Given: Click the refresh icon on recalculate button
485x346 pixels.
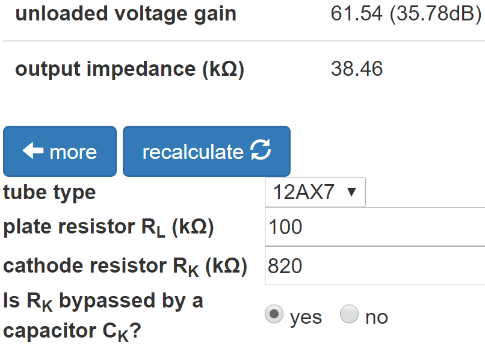Looking at the screenshot, I should click(261, 150).
